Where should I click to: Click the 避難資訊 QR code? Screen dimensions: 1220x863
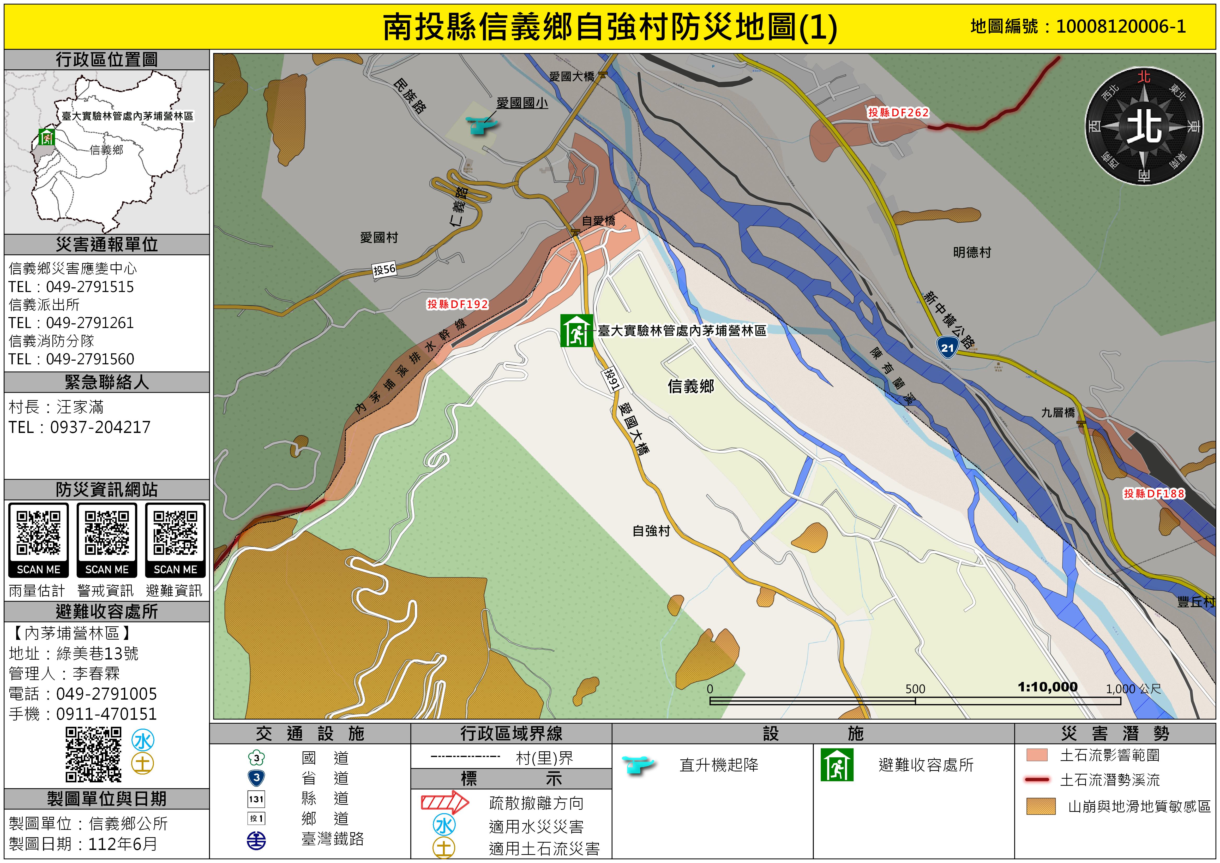tap(175, 533)
